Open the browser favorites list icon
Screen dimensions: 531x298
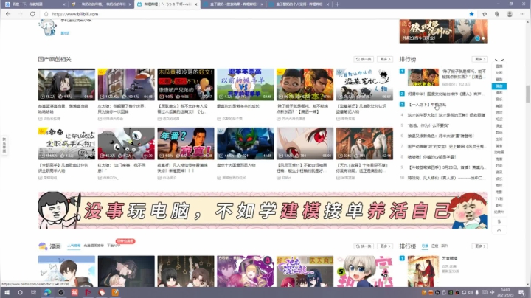coord(485,14)
